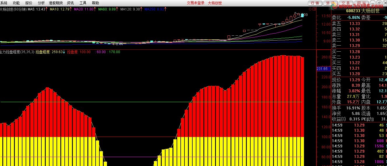The width and height of the screenshot is (387, 166).
Task: Click the 收益(三) 0.315 field
Action: [346, 119]
